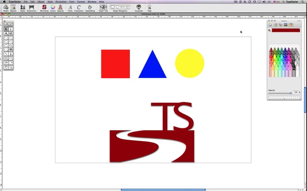This screenshot has width=307, height=191.
Task: Switch Colors panel to color sliders mode
Action: pos(275,25)
